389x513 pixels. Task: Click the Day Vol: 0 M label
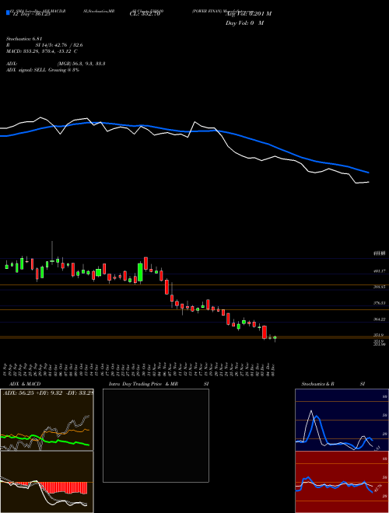click(244, 23)
